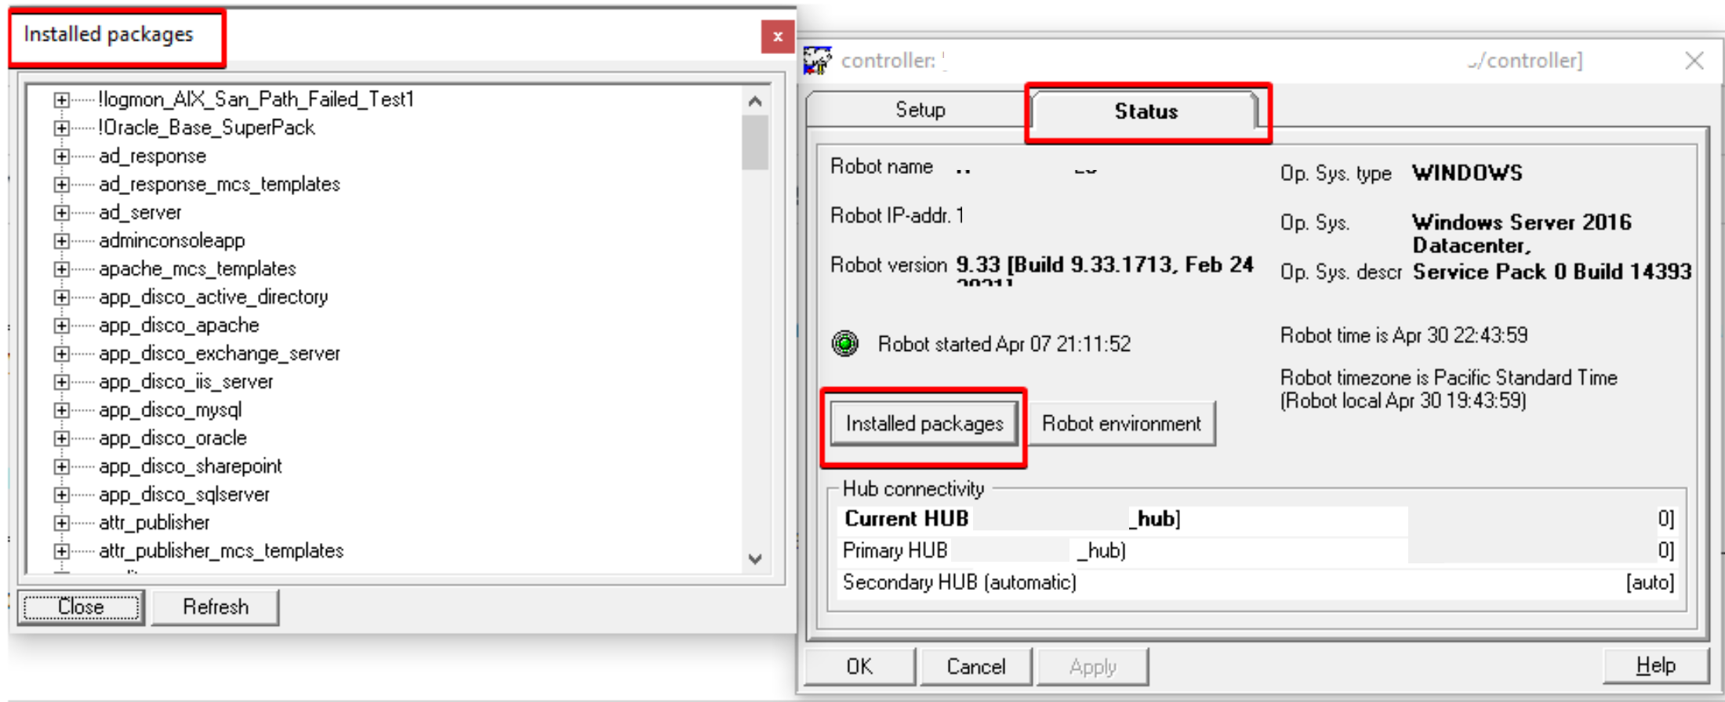Click the Service Pack 0 Build 14393 text
Screen dimensions: 1725x702
coord(1552,272)
